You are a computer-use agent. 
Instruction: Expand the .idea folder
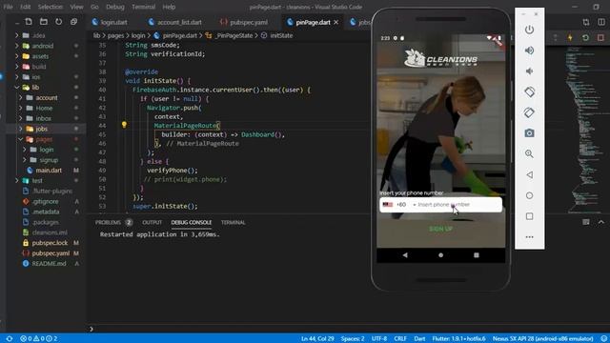[16, 35]
